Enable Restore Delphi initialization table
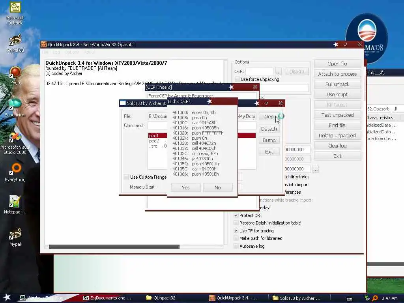The height and width of the screenshot is (303, 404). tap(236, 223)
